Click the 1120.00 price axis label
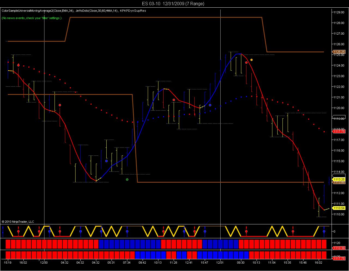This screenshot has height=271, width=349. 339,108
